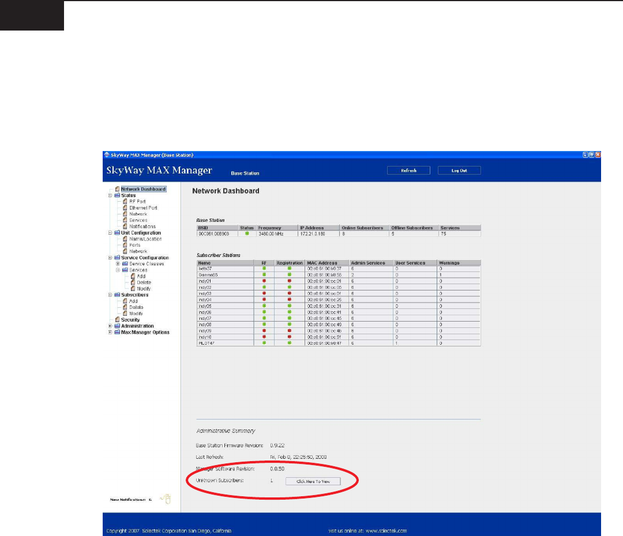Select the indy05 subscriber name
Viewport: 623px width, 536px height.
click(x=205, y=306)
